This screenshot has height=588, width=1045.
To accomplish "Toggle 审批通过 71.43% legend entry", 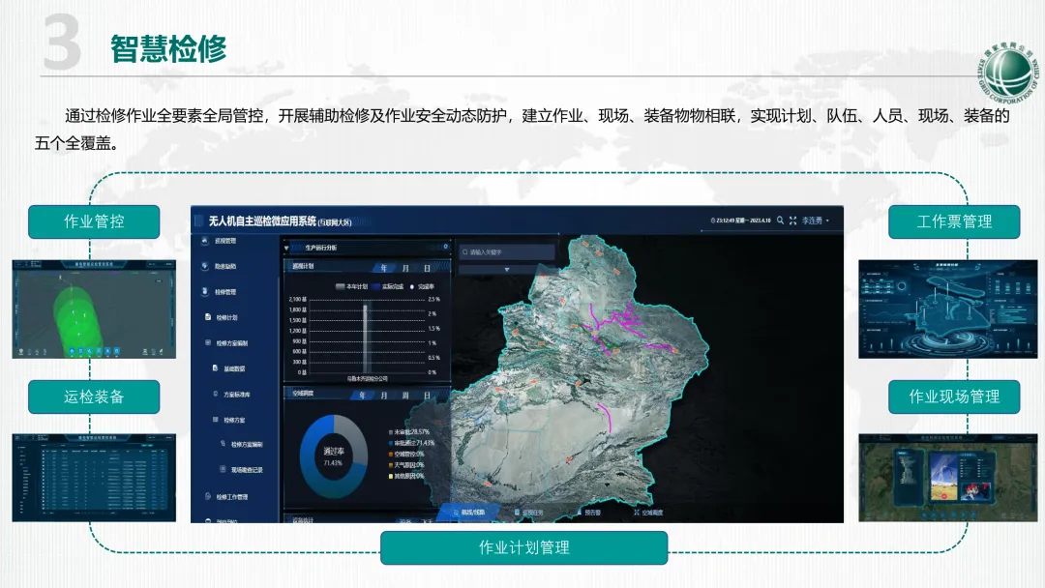I will (x=412, y=443).
